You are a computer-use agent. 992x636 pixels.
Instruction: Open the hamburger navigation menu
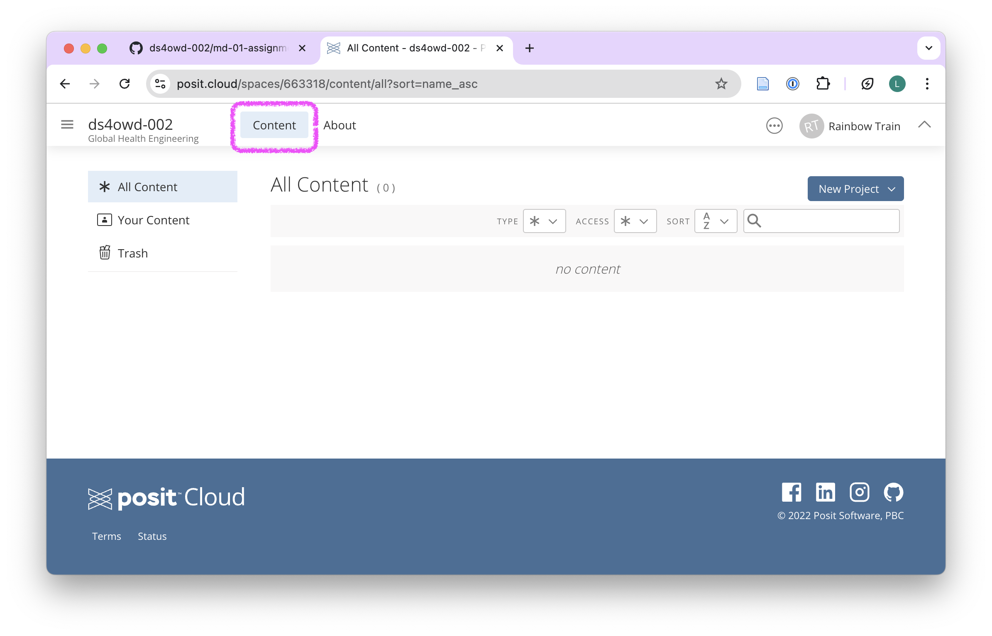pyautogui.click(x=67, y=124)
